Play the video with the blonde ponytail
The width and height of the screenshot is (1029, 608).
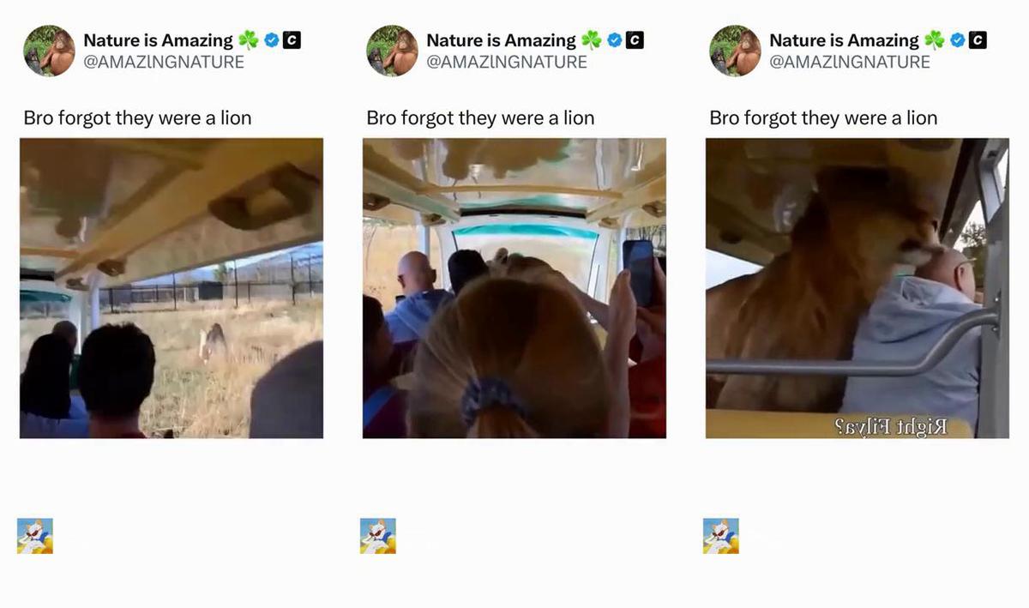point(514,288)
